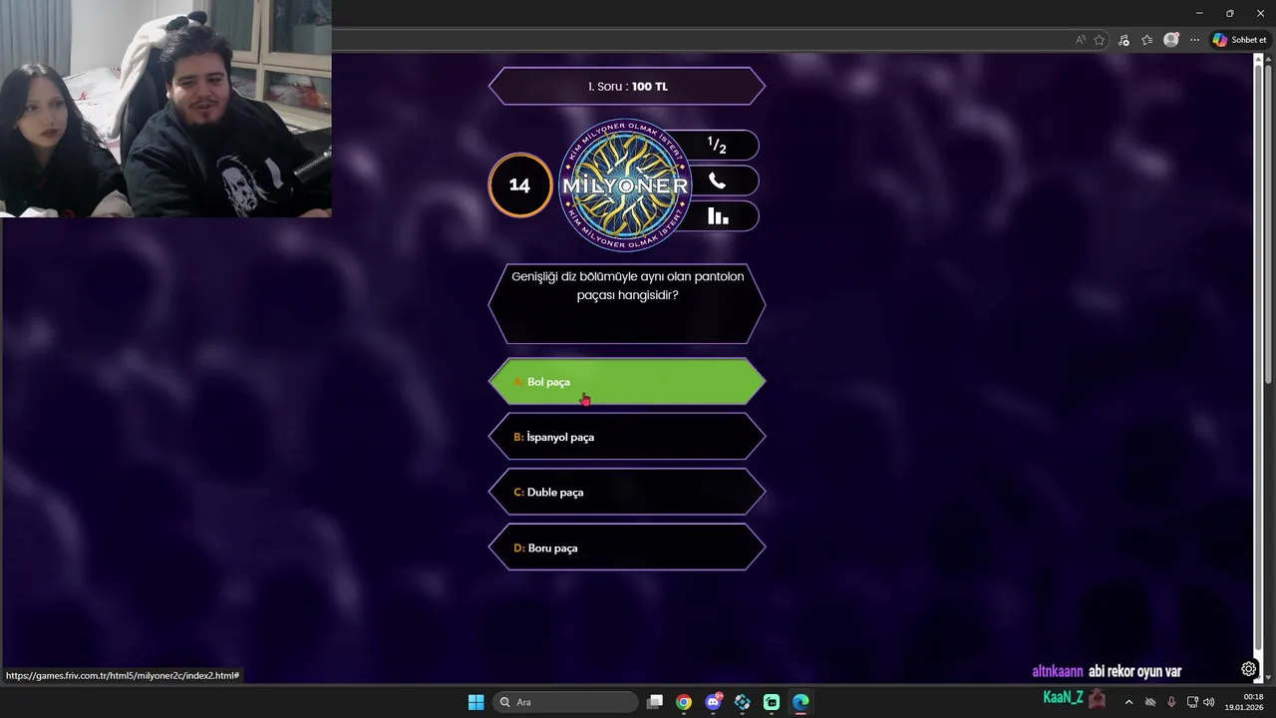Open Copilot Sohbet et button
1276x718 pixels.
pyautogui.click(x=1239, y=40)
